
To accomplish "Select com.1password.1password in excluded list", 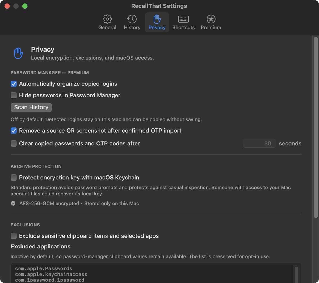I will click(x=50, y=280).
